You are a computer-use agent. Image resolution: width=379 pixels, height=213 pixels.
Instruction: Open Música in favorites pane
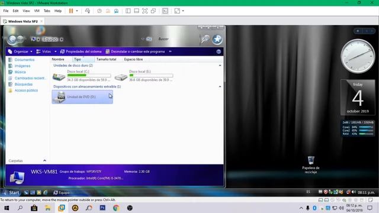pyautogui.click(x=20, y=72)
